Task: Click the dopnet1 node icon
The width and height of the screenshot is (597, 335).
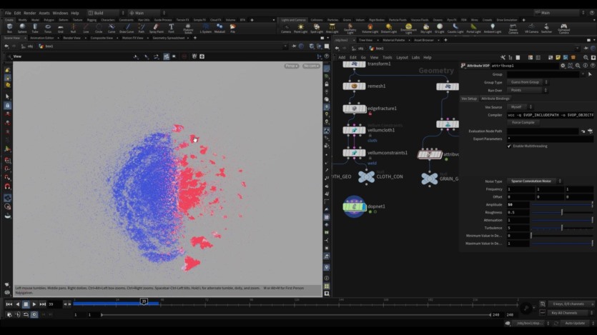Action: pyautogui.click(x=355, y=206)
